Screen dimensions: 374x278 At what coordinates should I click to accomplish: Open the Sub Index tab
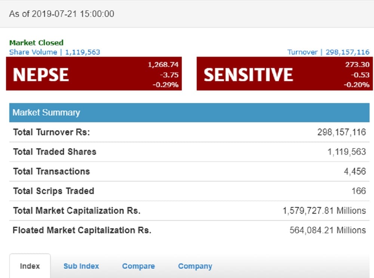pyautogui.click(x=81, y=266)
